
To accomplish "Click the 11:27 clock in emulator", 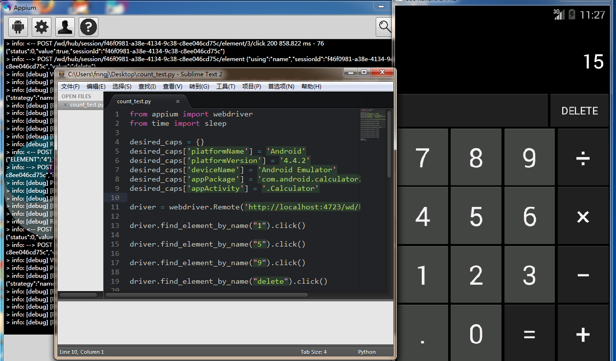I will 592,15.
